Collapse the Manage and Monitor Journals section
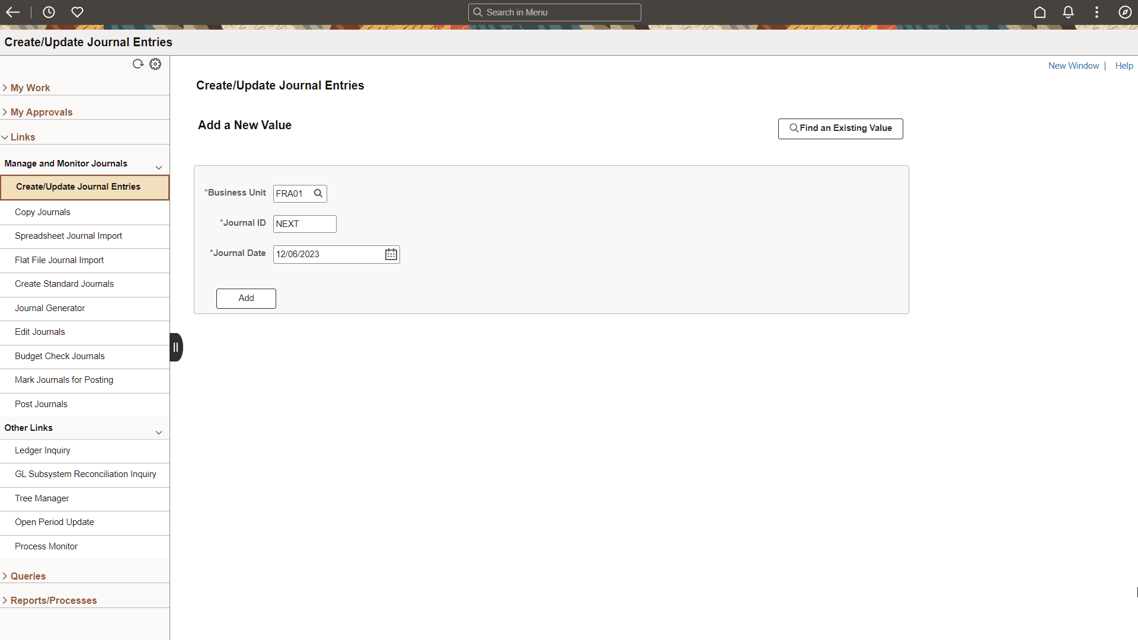1138x640 pixels. click(x=159, y=168)
